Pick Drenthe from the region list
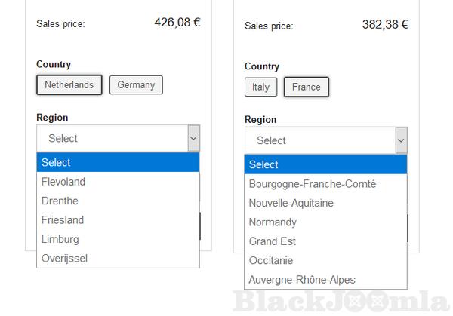Screen dimensions: 453x316 coord(60,201)
